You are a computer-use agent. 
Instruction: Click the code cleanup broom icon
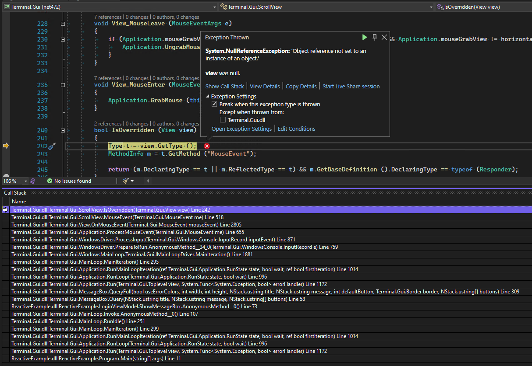125,181
